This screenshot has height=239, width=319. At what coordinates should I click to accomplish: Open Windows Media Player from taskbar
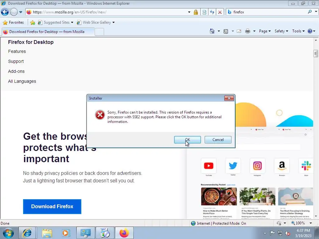(66, 233)
